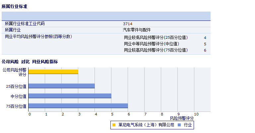This screenshot has height=133, width=255.
Task: Click the 莱尼电气系统（上海）有限公司 legend label
Action: 146,125
